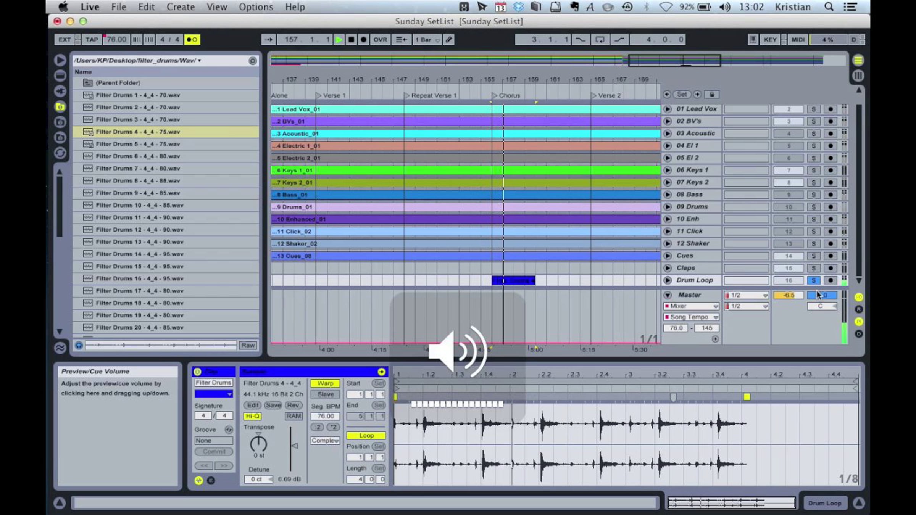This screenshot has height=515, width=916.
Task: Unfold the 01 Lead Vox track
Action: (668, 109)
